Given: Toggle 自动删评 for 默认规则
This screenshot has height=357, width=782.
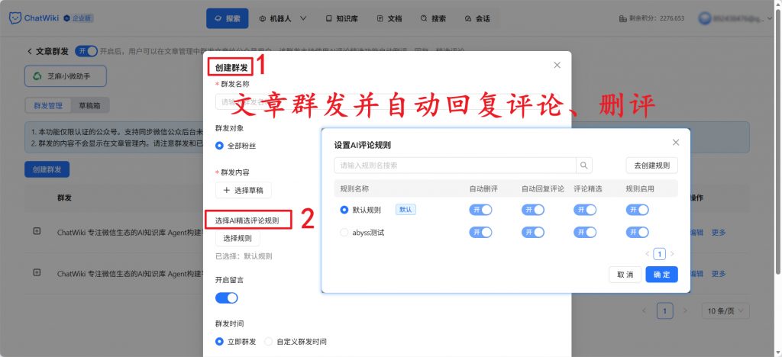Looking at the screenshot, I should 480,210.
